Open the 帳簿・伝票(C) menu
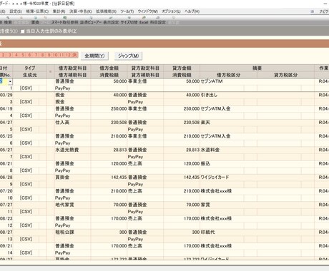This screenshot has height=271, width=329. click(37, 11)
